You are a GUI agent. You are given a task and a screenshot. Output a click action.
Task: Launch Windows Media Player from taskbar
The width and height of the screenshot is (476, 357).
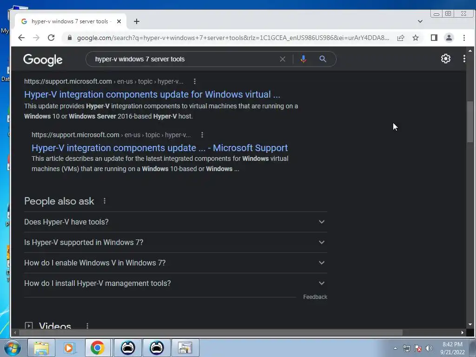(69, 348)
